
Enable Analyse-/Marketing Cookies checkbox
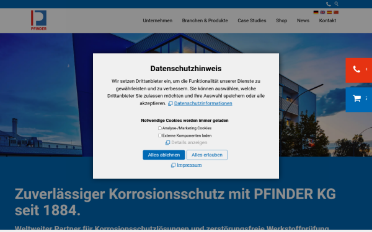point(160,128)
